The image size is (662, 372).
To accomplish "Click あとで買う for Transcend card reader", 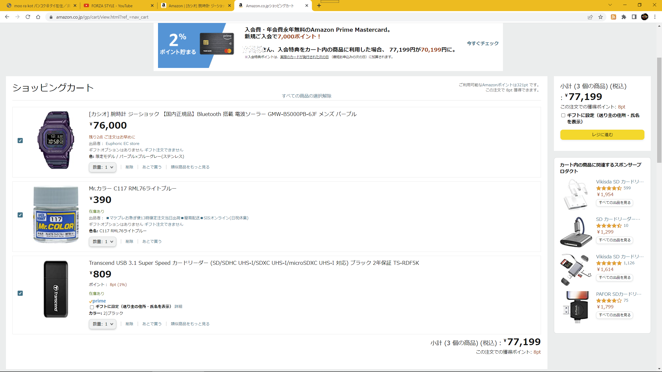I will click(x=152, y=324).
